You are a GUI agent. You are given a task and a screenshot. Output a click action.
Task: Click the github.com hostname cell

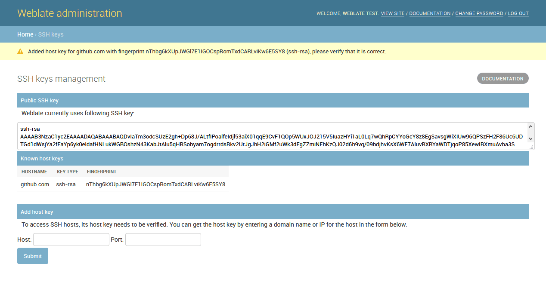coord(35,184)
